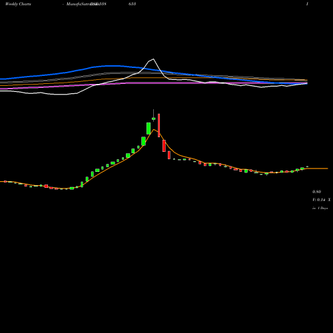The image size is (333, 333).
Task: Click the "in 1 Days" label
Action: point(320,208)
